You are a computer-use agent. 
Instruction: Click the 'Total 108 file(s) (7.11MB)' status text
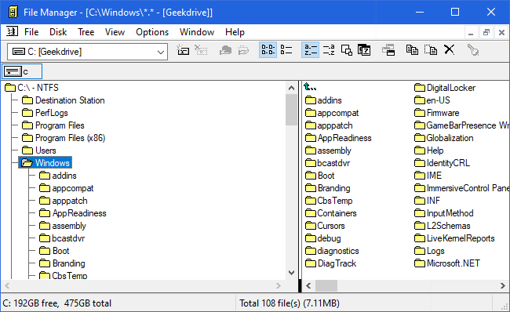pyautogui.click(x=290, y=303)
